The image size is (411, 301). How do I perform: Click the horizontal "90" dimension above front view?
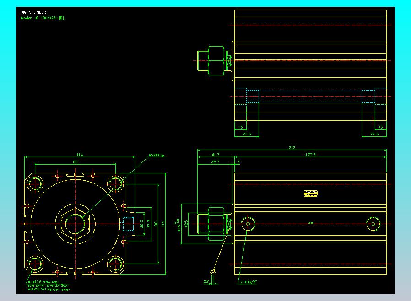75,162
